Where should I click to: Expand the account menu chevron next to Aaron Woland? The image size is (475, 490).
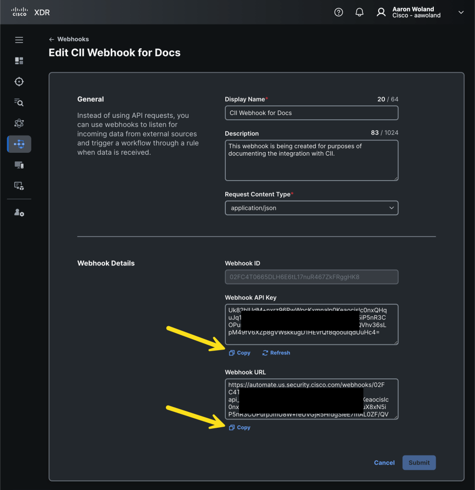(x=461, y=12)
